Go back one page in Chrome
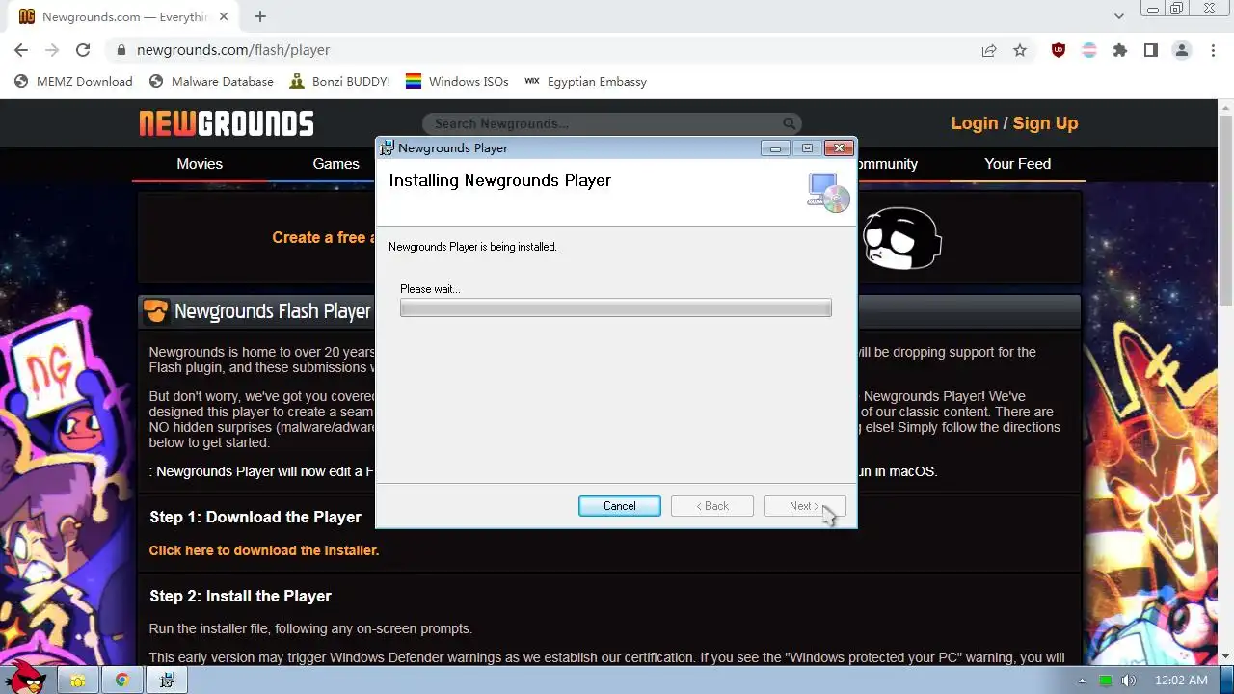1234x694 pixels. coord(21,50)
